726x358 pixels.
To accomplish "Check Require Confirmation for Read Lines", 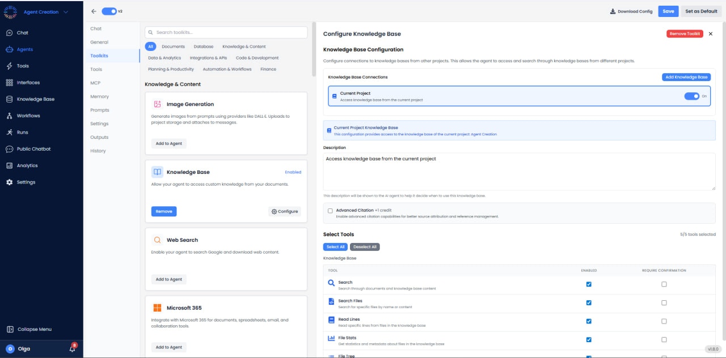I will click(664, 321).
